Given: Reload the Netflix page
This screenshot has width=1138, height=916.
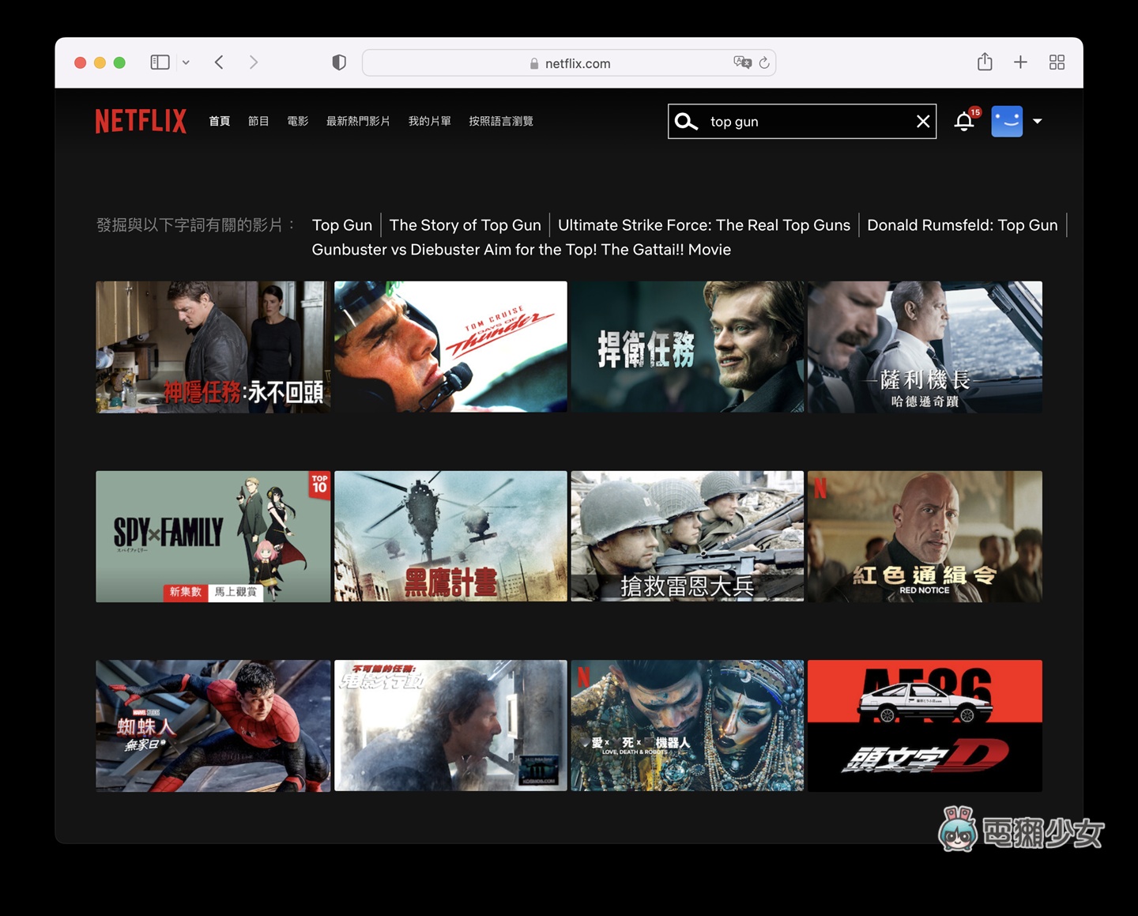Looking at the screenshot, I should 764,63.
